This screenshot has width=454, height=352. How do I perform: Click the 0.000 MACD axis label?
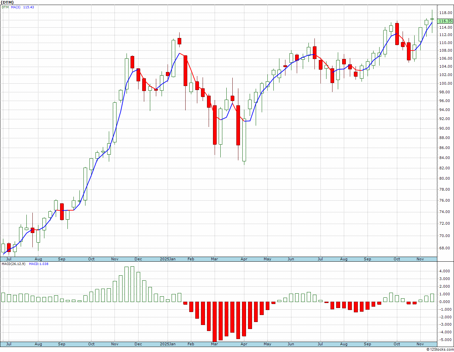(445, 302)
